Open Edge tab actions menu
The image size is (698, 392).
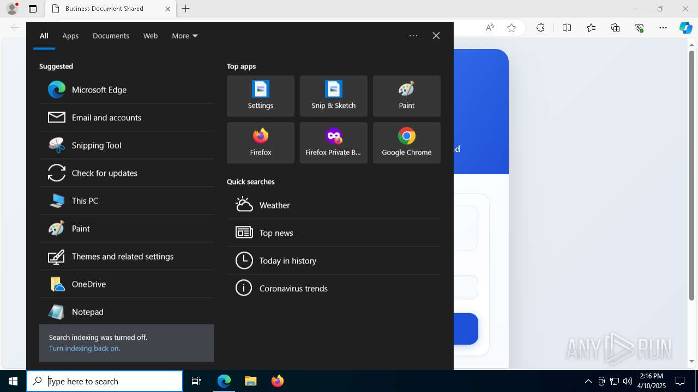point(33,9)
